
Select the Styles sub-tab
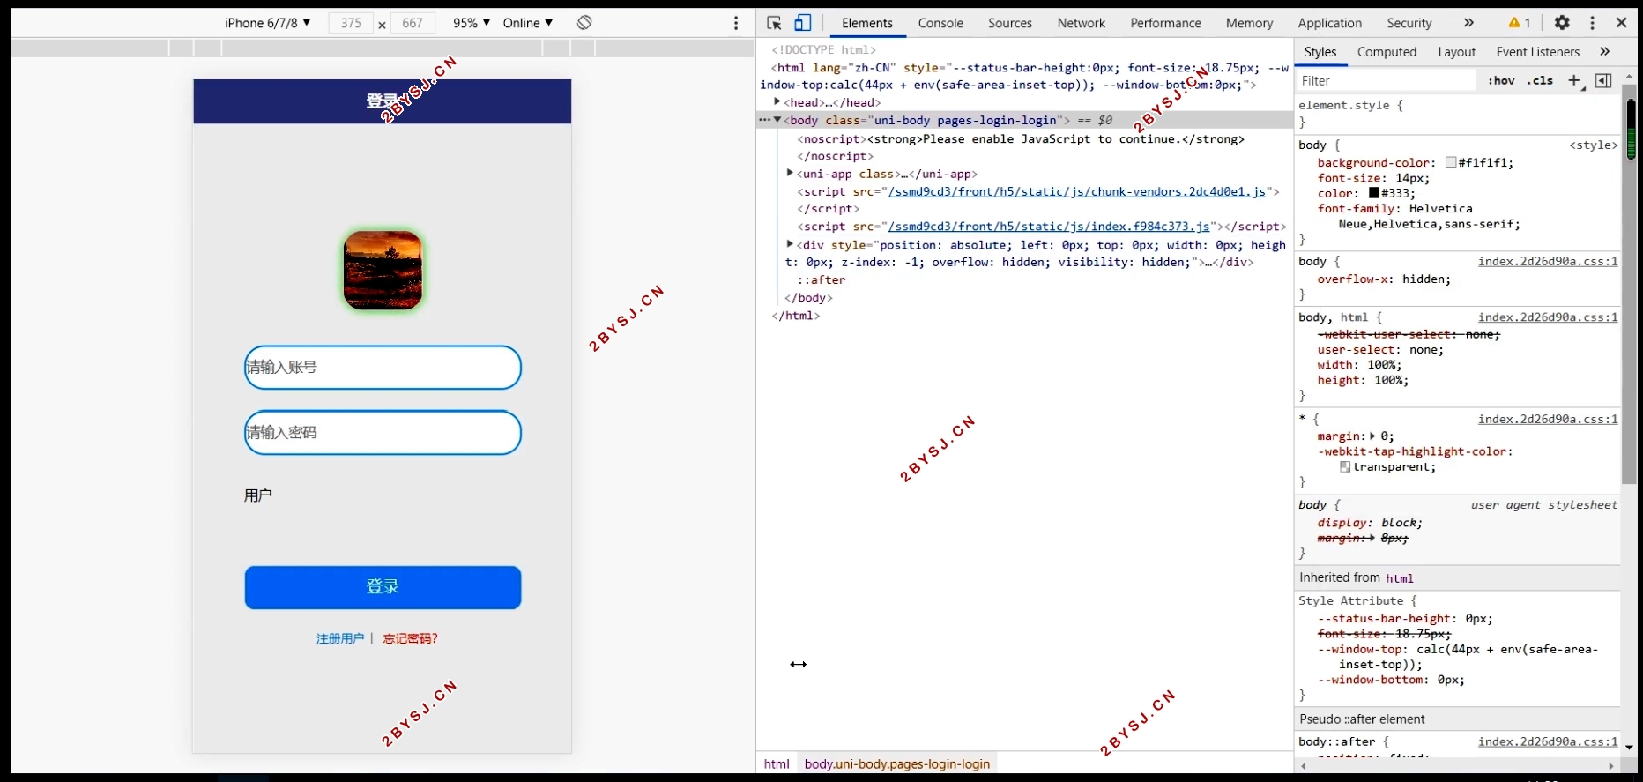coord(1320,52)
